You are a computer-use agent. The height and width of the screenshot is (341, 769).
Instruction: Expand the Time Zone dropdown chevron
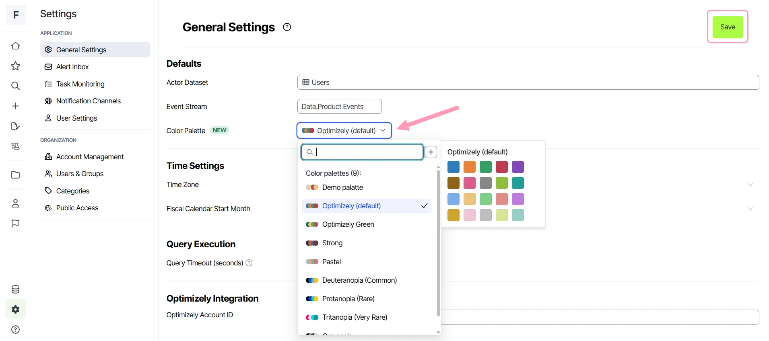pos(750,185)
